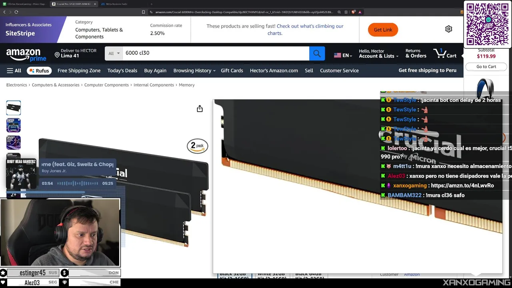Viewport: 512px width, 288px height.
Task: Expand Browsing History dropdown
Action: (x=194, y=70)
